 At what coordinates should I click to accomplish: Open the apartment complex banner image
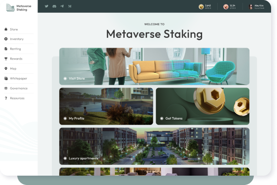coord(154,146)
